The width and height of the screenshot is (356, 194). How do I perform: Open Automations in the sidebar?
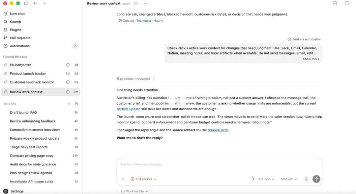pos(20,46)
